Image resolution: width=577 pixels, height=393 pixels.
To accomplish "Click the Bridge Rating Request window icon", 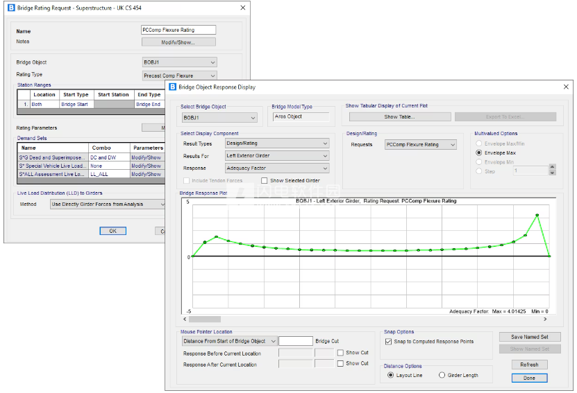I will pyautogui.click(x=10, y=8).
